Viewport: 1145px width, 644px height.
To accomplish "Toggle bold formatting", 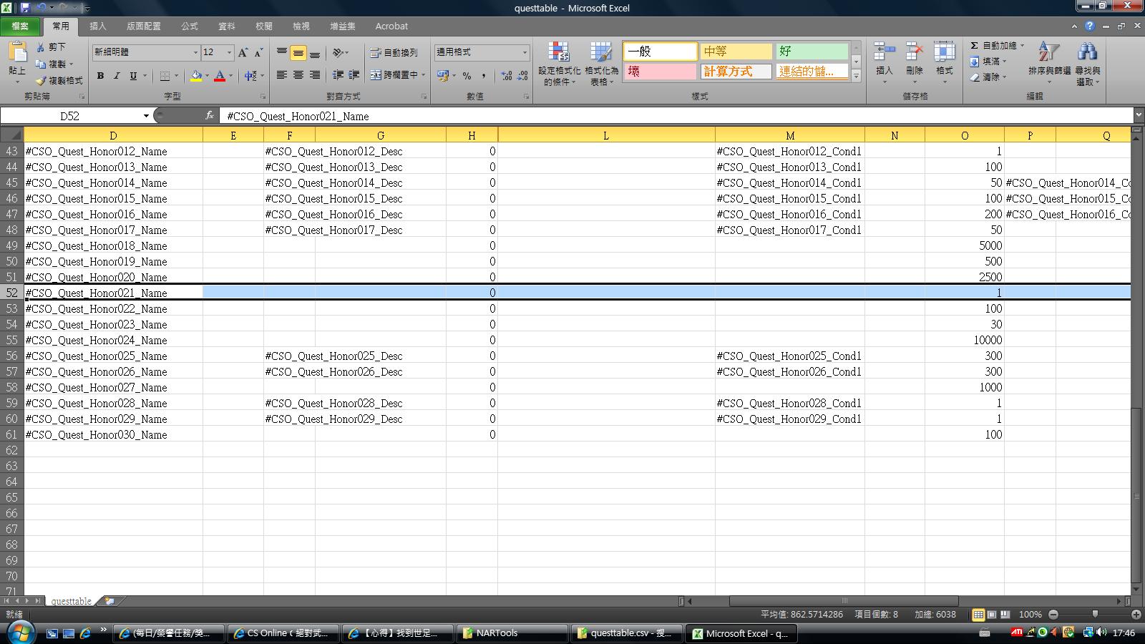I will click(100, 75).
